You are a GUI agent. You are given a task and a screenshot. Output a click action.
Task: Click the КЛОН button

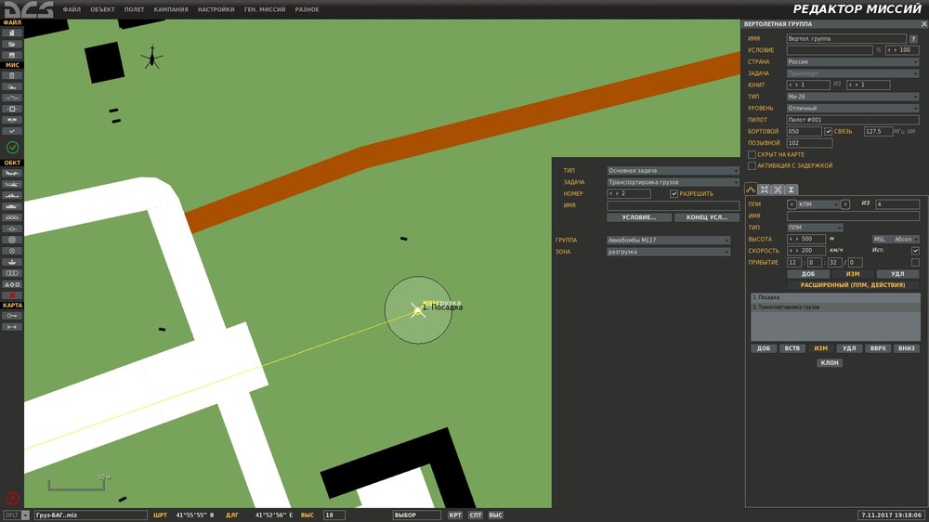(x=829, y=362)
